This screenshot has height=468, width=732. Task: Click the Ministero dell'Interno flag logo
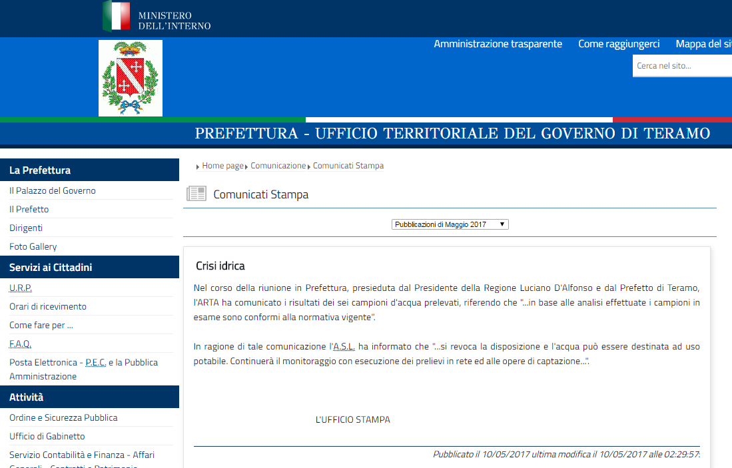117,16
